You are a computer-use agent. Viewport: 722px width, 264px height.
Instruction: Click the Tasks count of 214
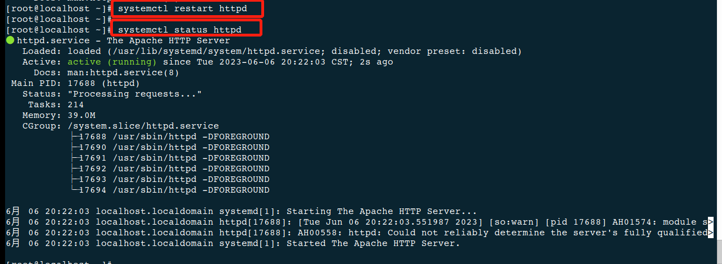75,104
